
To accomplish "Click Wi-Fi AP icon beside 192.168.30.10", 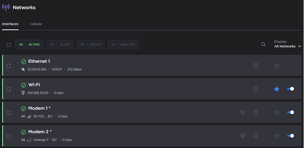I will [x=23, y=93].
